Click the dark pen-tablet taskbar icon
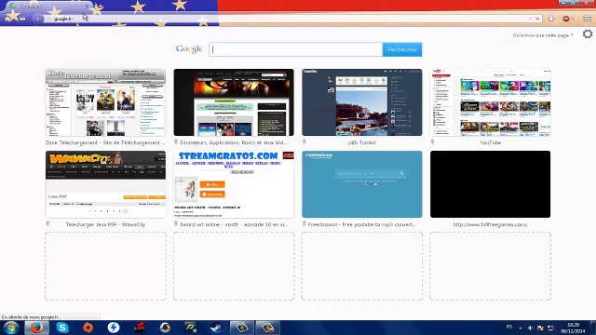 (190, 328)
